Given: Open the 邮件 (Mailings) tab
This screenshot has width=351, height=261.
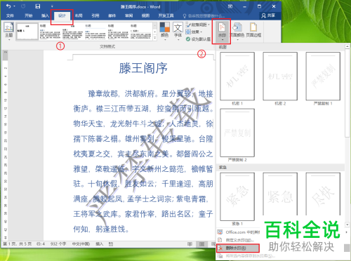Looking at the screenshot, I should 112,15.
